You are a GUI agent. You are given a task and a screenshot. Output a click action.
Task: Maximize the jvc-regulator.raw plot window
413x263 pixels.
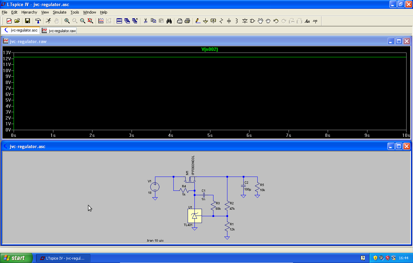pos(398,41)
